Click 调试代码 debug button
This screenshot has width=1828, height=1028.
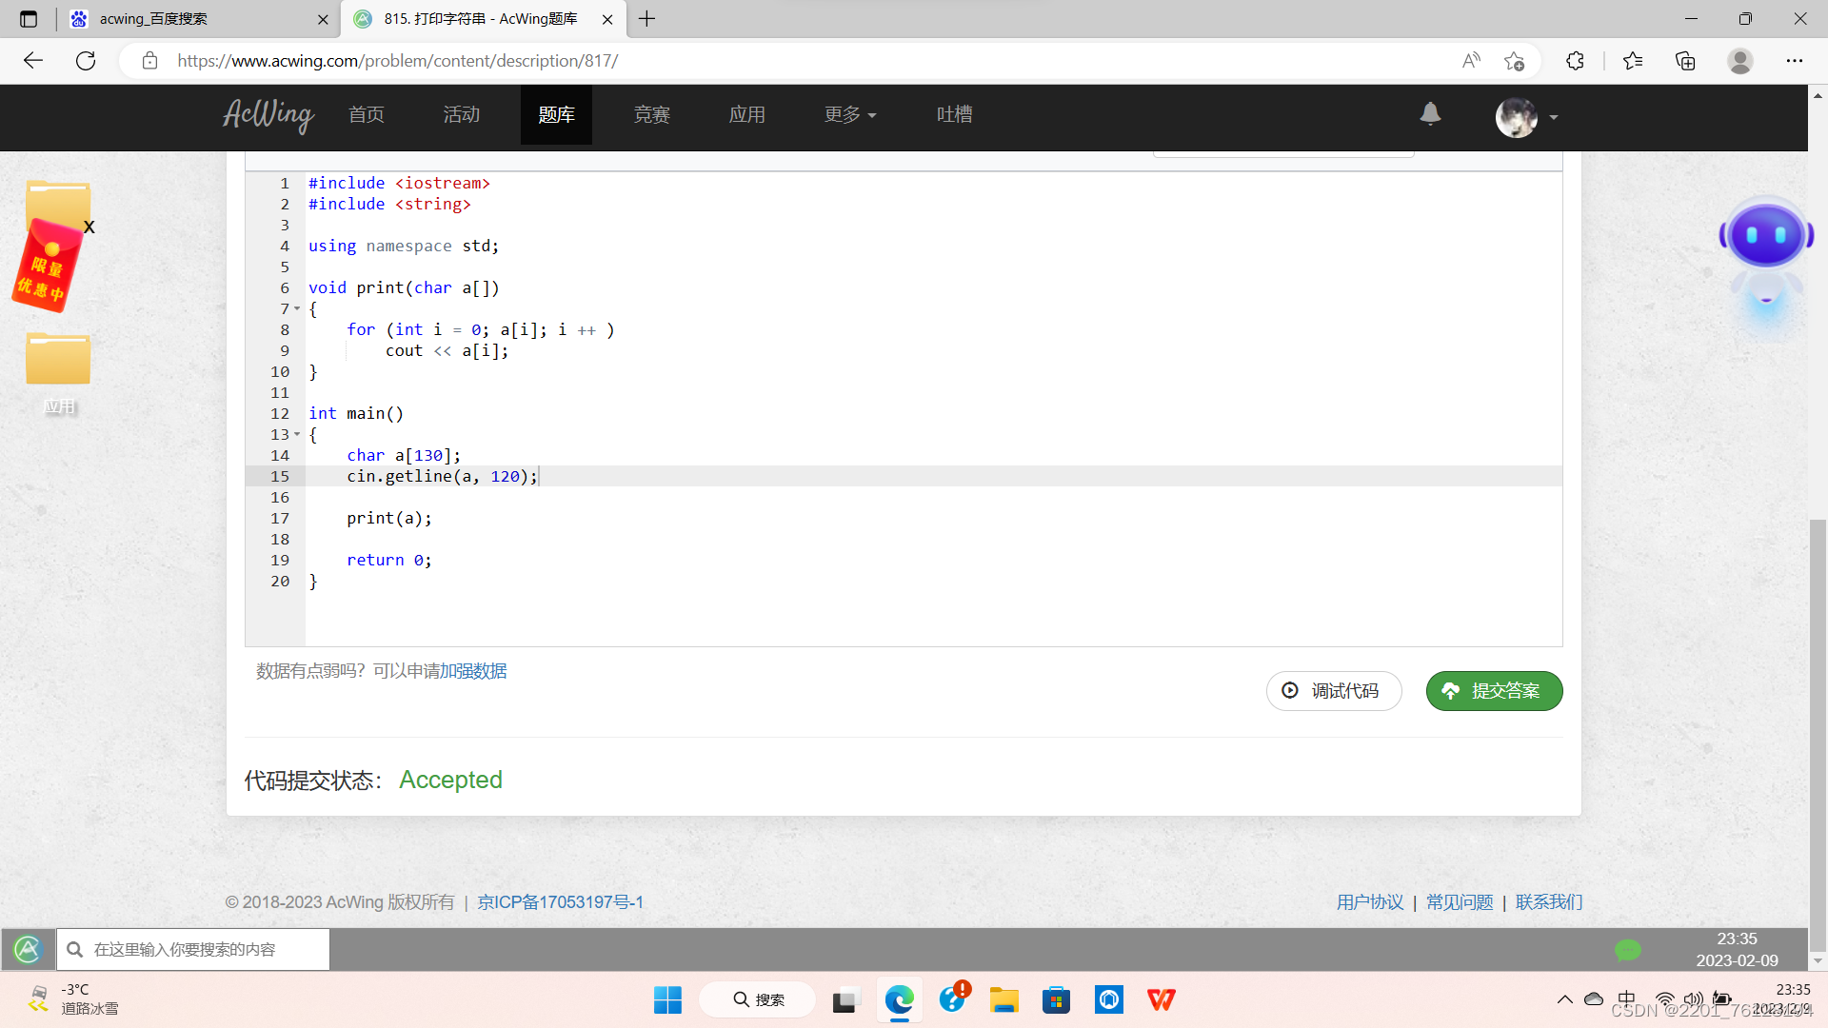[1333, 691]
